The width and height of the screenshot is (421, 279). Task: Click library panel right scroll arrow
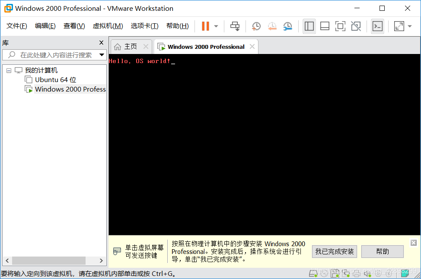point(101,260)
